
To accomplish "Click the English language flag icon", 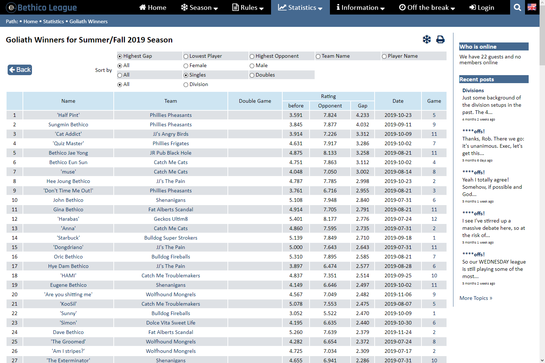I will coord(532,7).
